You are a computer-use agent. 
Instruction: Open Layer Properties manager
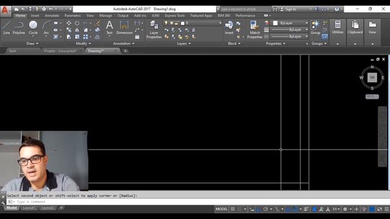[154, 30]
